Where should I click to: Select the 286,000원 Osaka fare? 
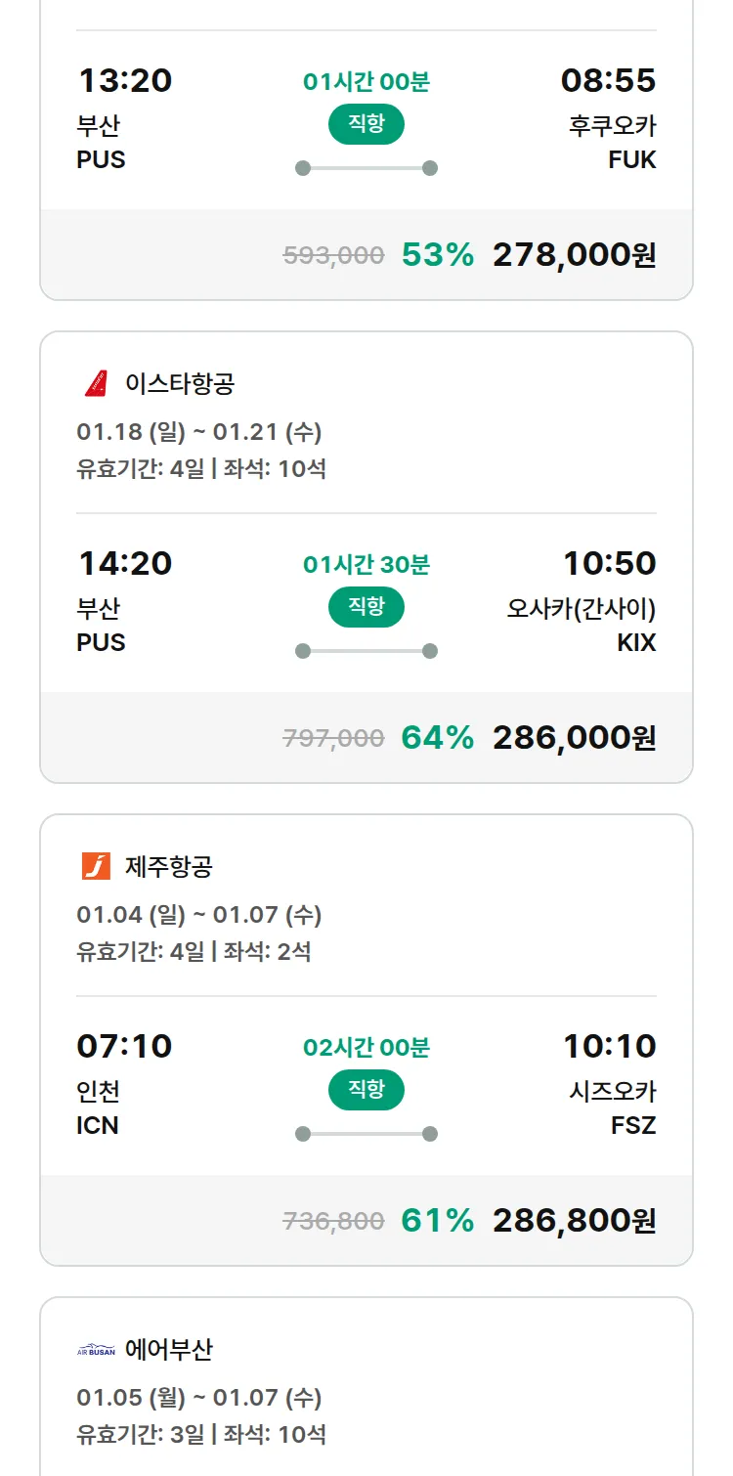[574, 738]
